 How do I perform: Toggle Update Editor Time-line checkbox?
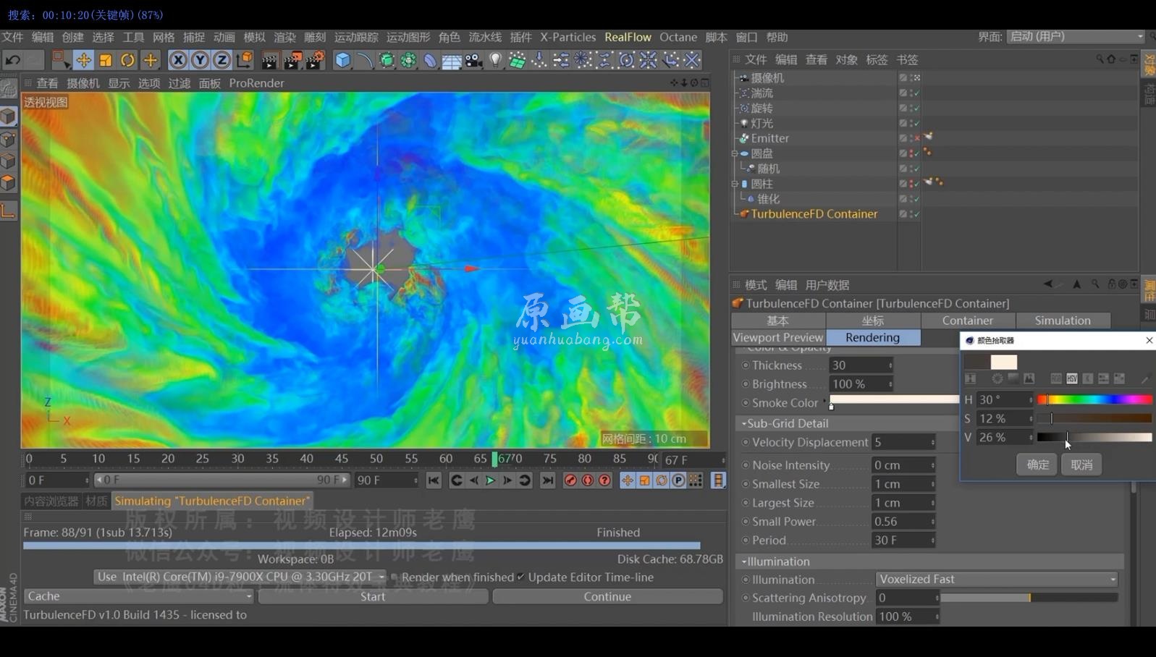[520, 577]
